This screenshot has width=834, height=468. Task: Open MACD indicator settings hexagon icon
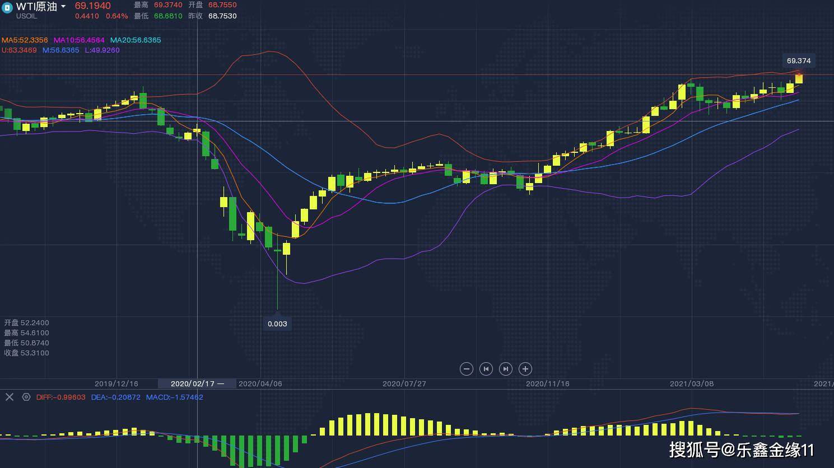pos(26,397)
